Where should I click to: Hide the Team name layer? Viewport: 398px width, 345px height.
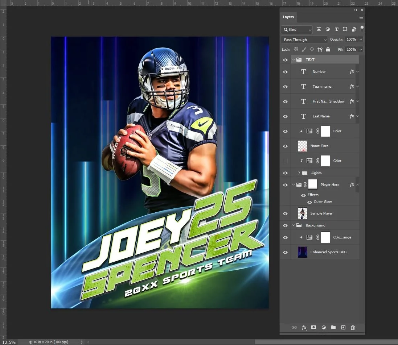point(285,87)
